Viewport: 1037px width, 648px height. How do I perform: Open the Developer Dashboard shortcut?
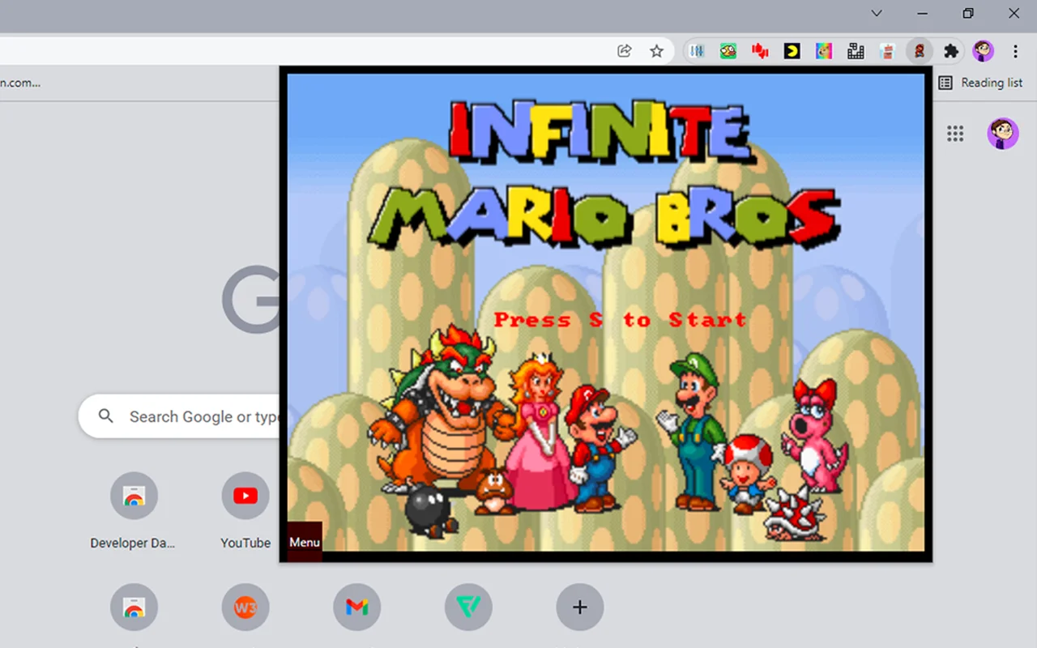(134, 512)
